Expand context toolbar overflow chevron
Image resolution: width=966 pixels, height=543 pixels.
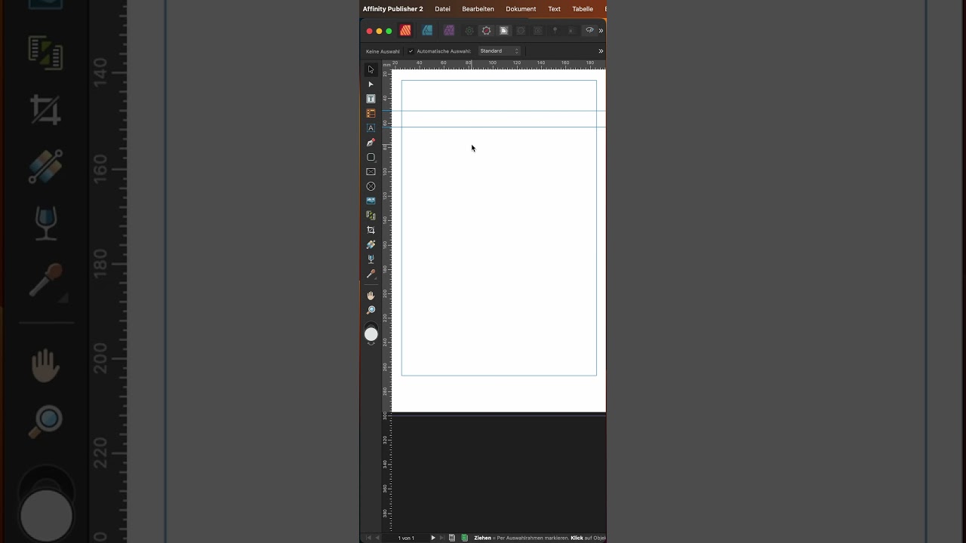tap(601, 51)
